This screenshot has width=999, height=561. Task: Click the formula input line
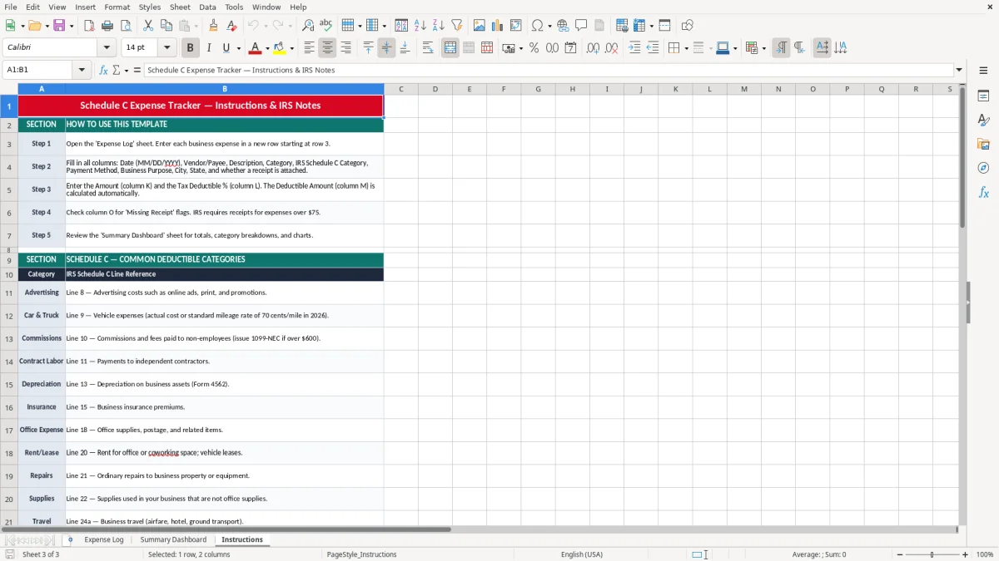(x=549, y=70)
